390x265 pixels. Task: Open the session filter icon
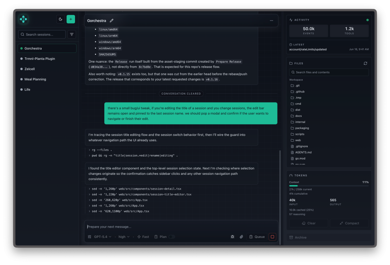coord(72,35)
